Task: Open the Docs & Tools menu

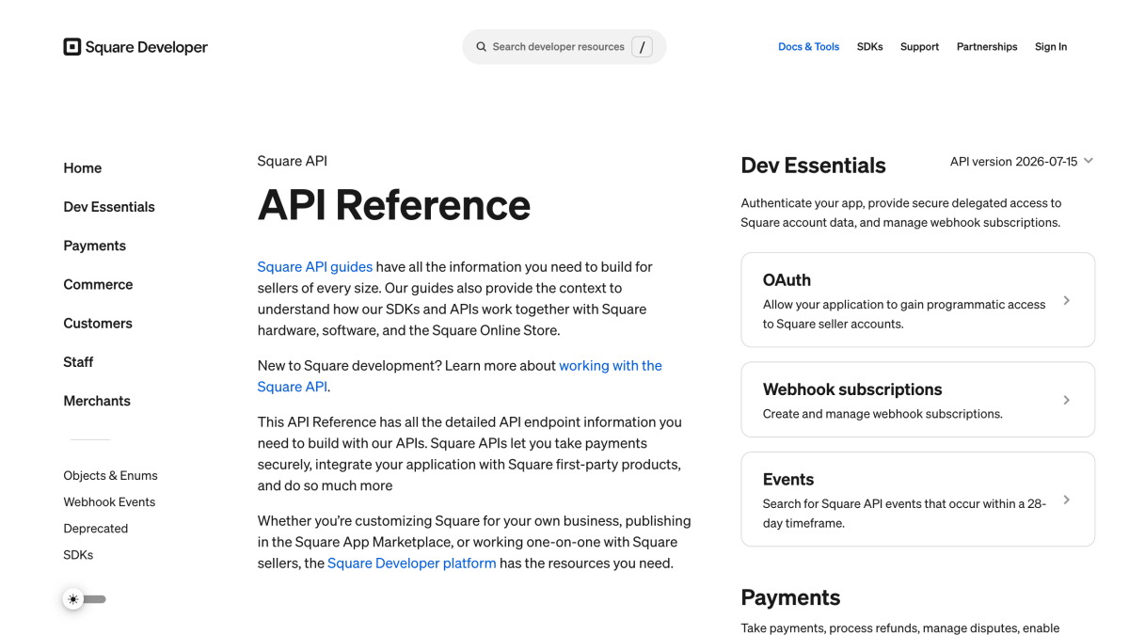Action: 808,47
